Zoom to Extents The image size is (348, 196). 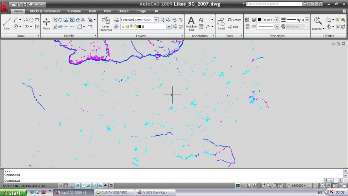(x=318, y=21)
